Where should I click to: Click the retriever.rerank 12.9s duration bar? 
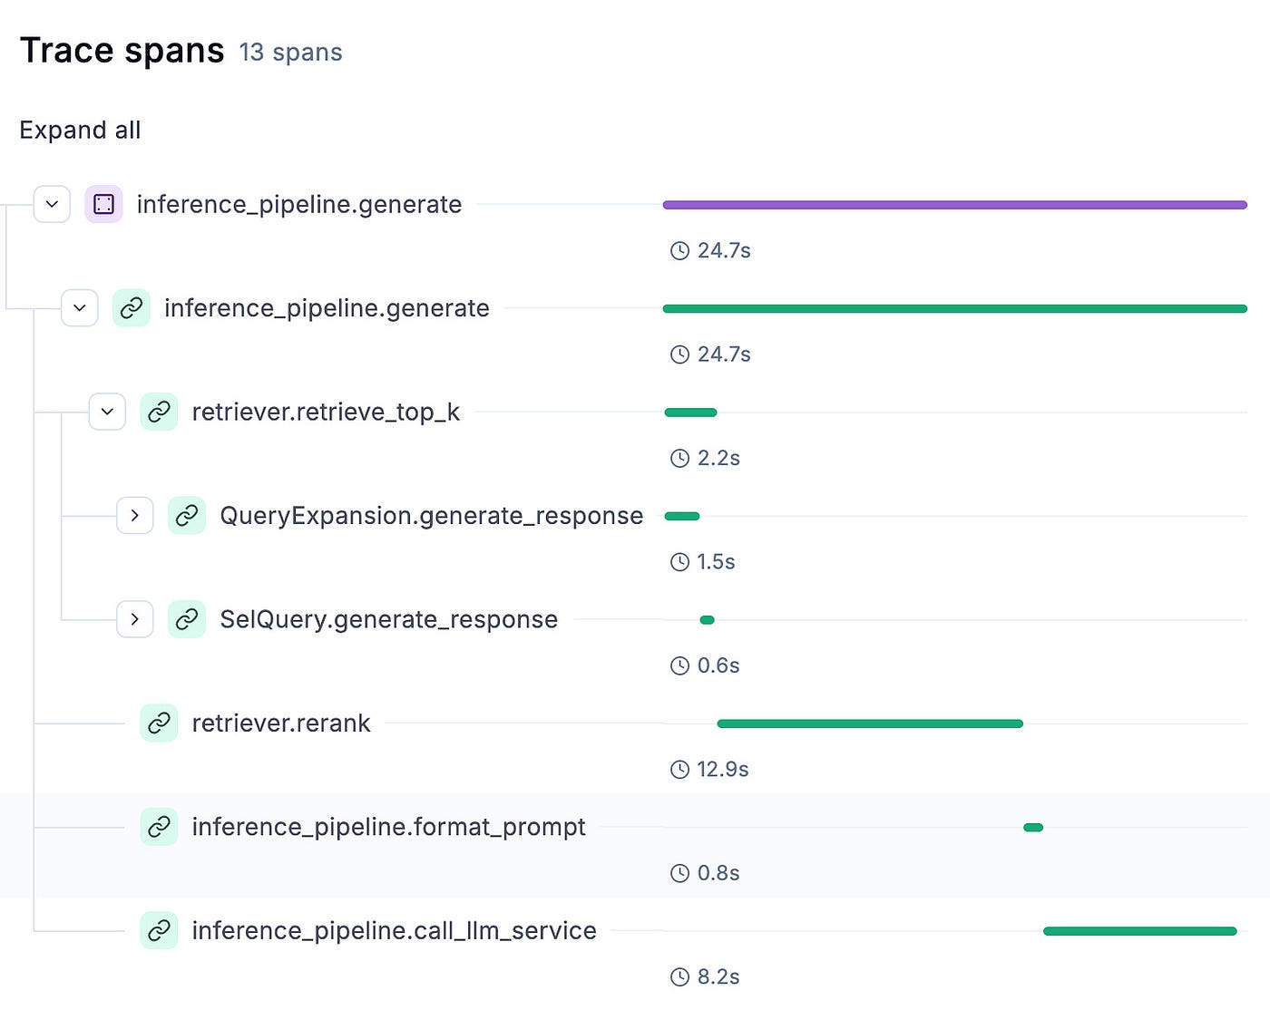pos(870,723)
